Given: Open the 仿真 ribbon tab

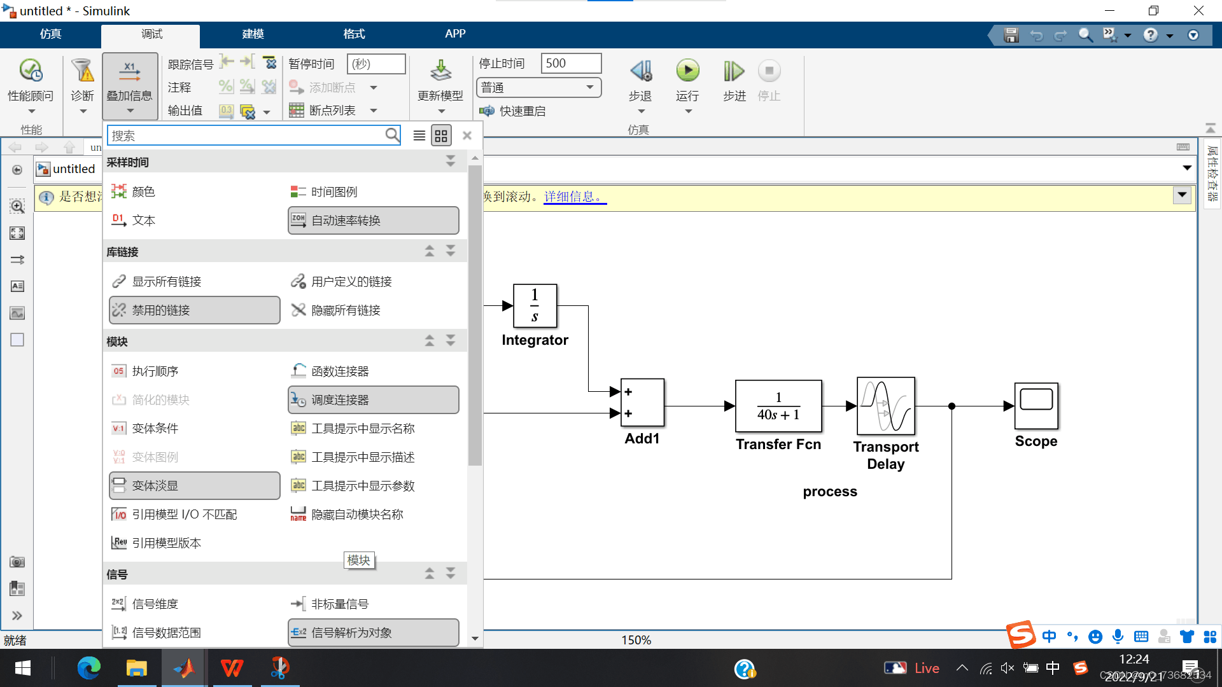Looking at the screenshot, I should click(x=50, y=34).
